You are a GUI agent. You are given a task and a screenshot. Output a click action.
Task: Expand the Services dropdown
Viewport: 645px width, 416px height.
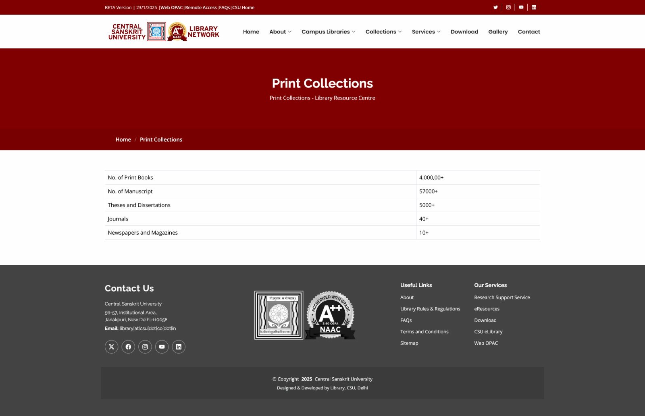[x=426, y=31]
